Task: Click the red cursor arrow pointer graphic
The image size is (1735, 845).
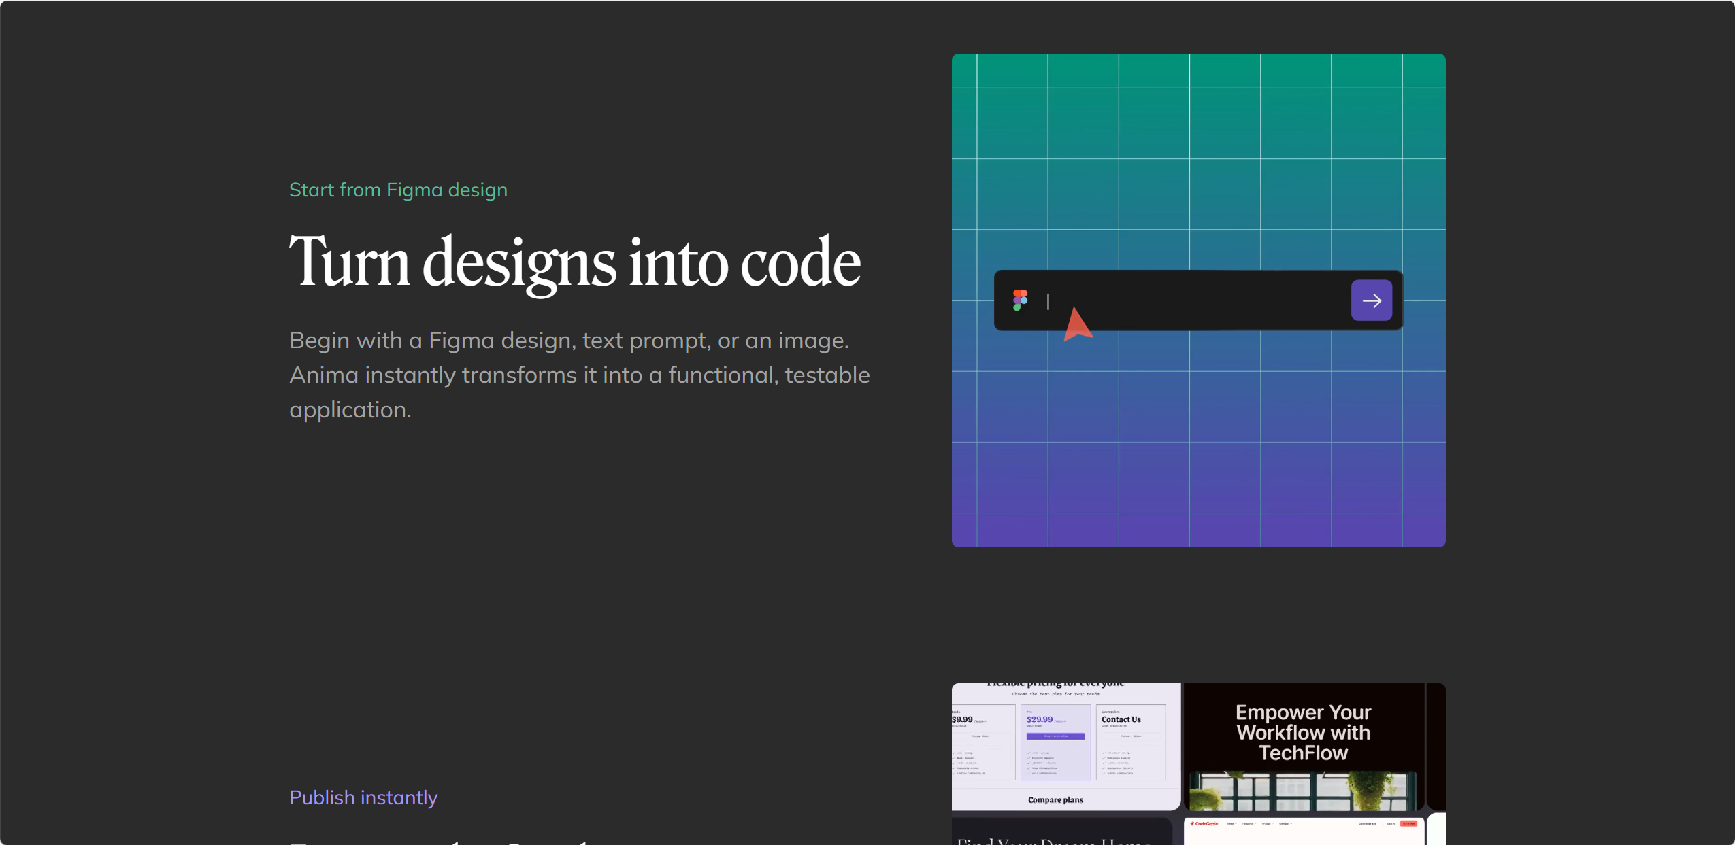Action: (1077, 324)
